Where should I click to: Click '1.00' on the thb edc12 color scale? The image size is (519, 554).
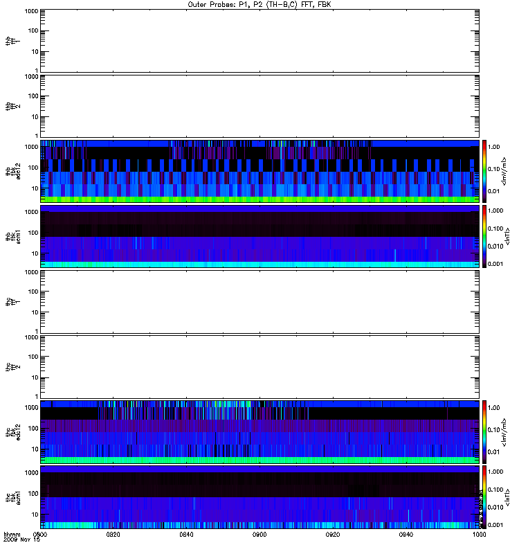click(x=494, y=147)
